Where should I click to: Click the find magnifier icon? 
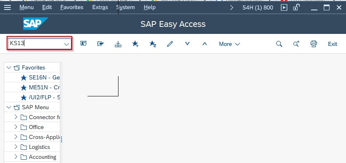pyautogui.click(x=279, y=44)
